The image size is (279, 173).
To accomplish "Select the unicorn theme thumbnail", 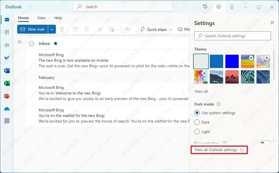I will [201, 77].
